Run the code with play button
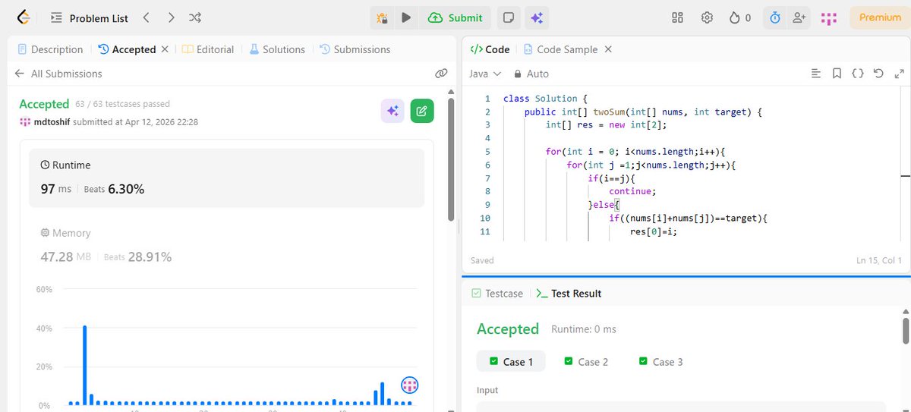 pyautogui.click(x=407, y=17)
